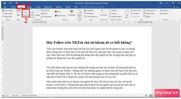
Task: Click the paragraph starting "Nếu muốn theo dõi"
Action: [91, 85]
